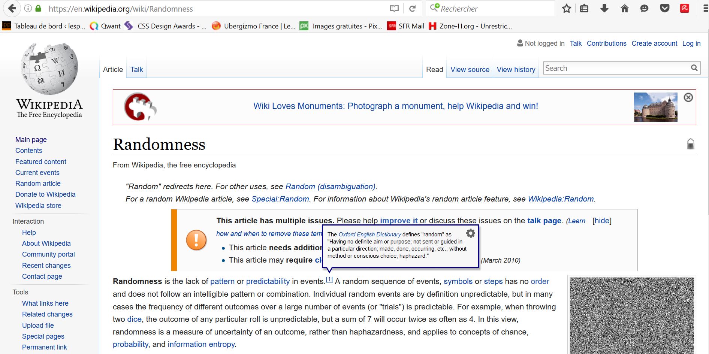The height and width of the screenshot is (354, 709).
Task: Open the random noise image thumbnail
Action: (x=631, y=315)
